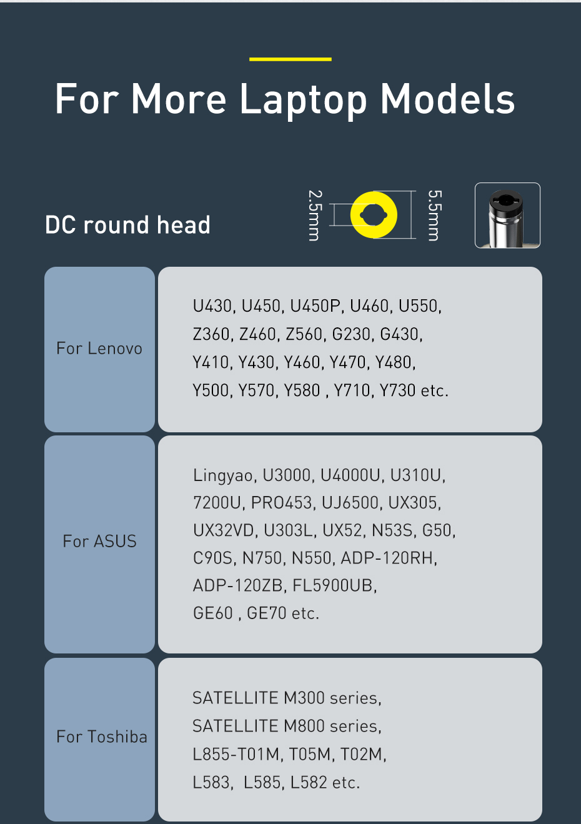Click the yellow DC connector ring icon
This screenshot has width=581, height=824.
click(374, 215)
